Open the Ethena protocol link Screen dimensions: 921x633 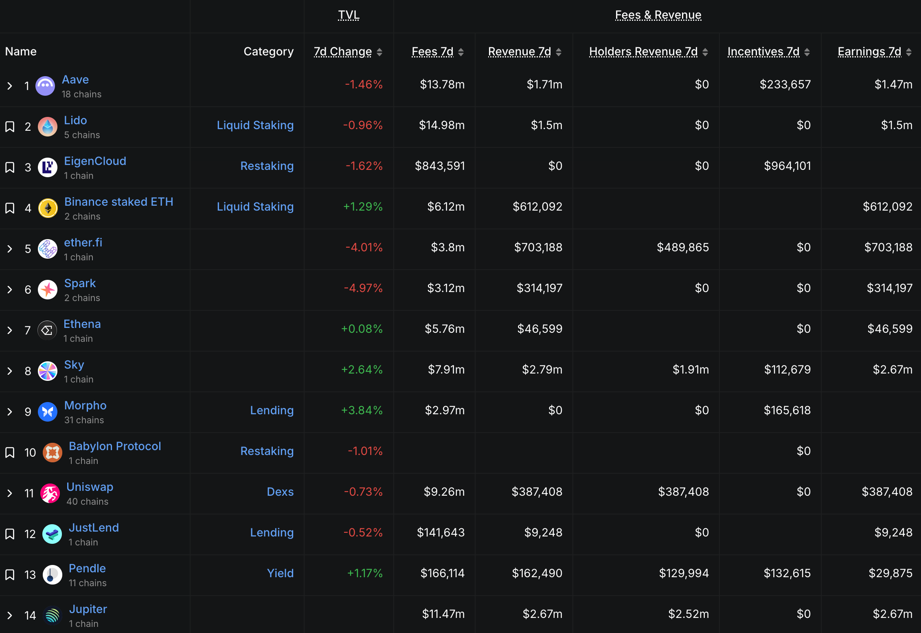[x=82, y=324]
